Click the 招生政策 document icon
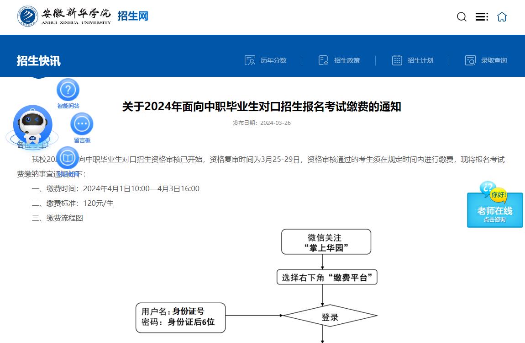Image resolution: width=525 pixels, height=343 pixels. (x=323, y=60)
